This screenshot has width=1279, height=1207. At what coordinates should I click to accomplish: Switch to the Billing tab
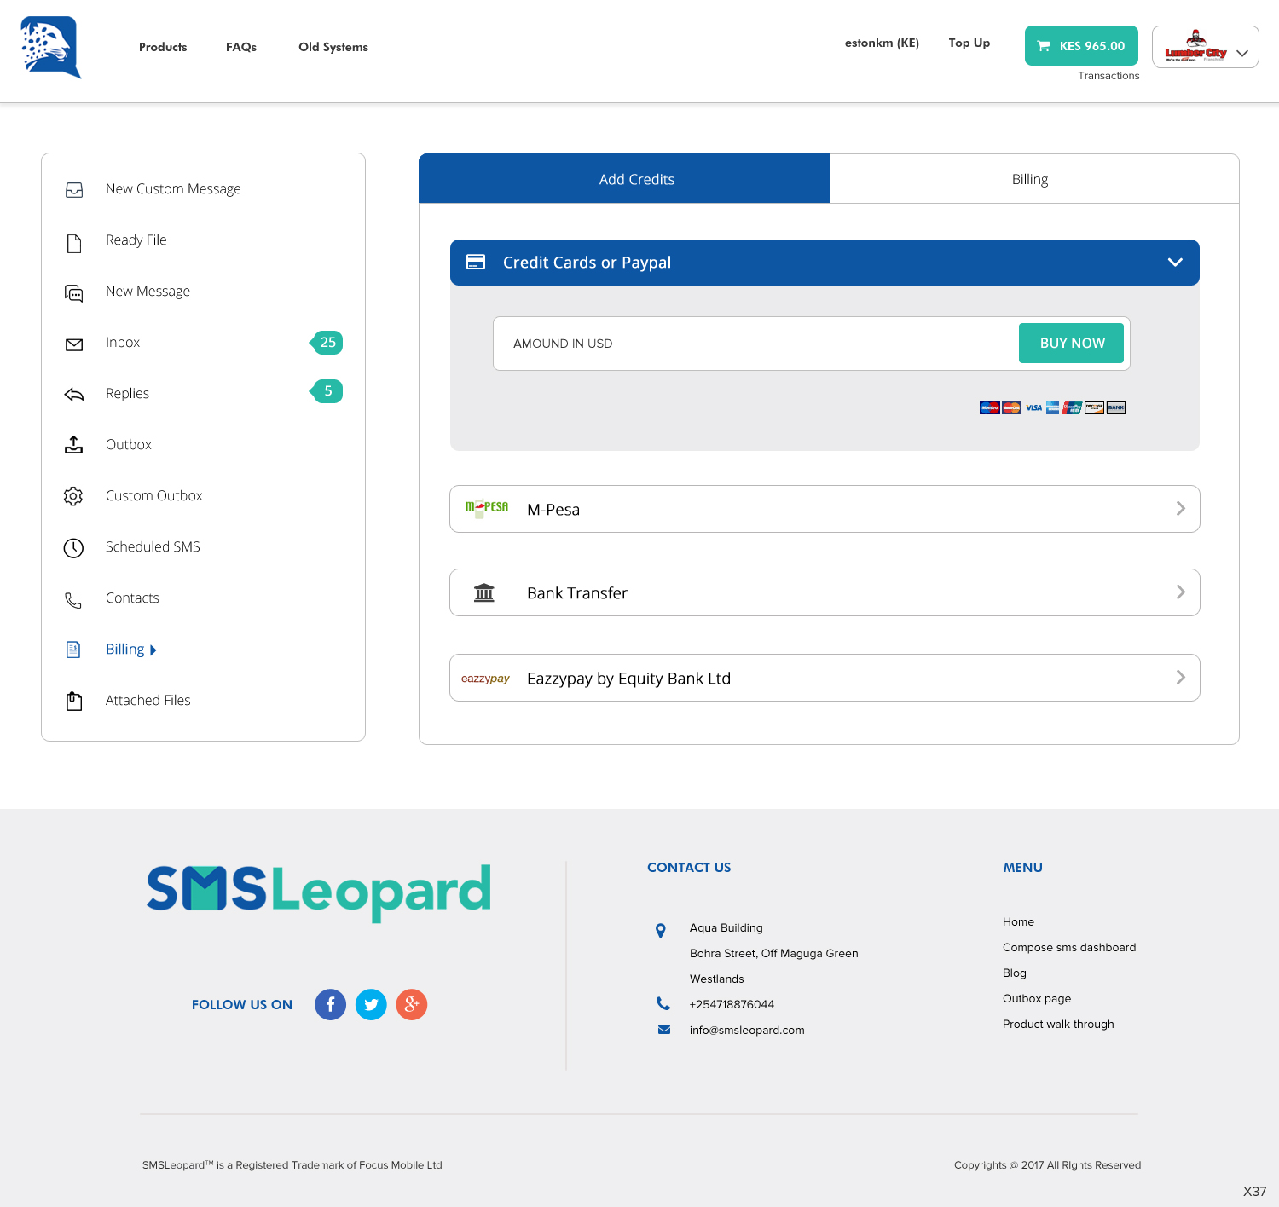click(x=1034, y=179)
